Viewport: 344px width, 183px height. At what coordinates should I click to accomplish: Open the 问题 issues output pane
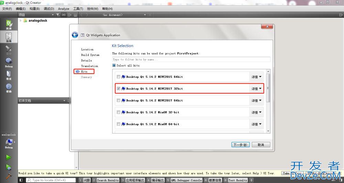[85, 180]
